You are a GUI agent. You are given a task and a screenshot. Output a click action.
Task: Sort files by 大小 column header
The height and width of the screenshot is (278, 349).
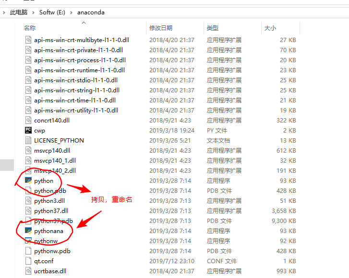[x=270, y=28]
